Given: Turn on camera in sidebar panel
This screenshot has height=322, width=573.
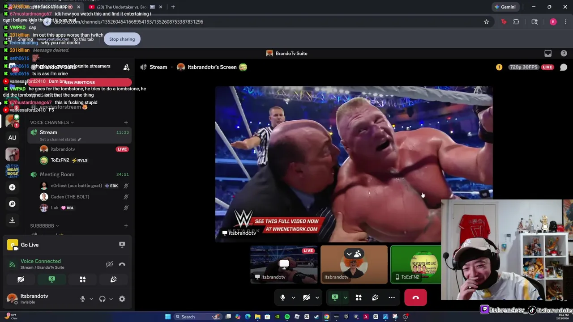Looking at the screenshot, I should [x=21, y=280].
